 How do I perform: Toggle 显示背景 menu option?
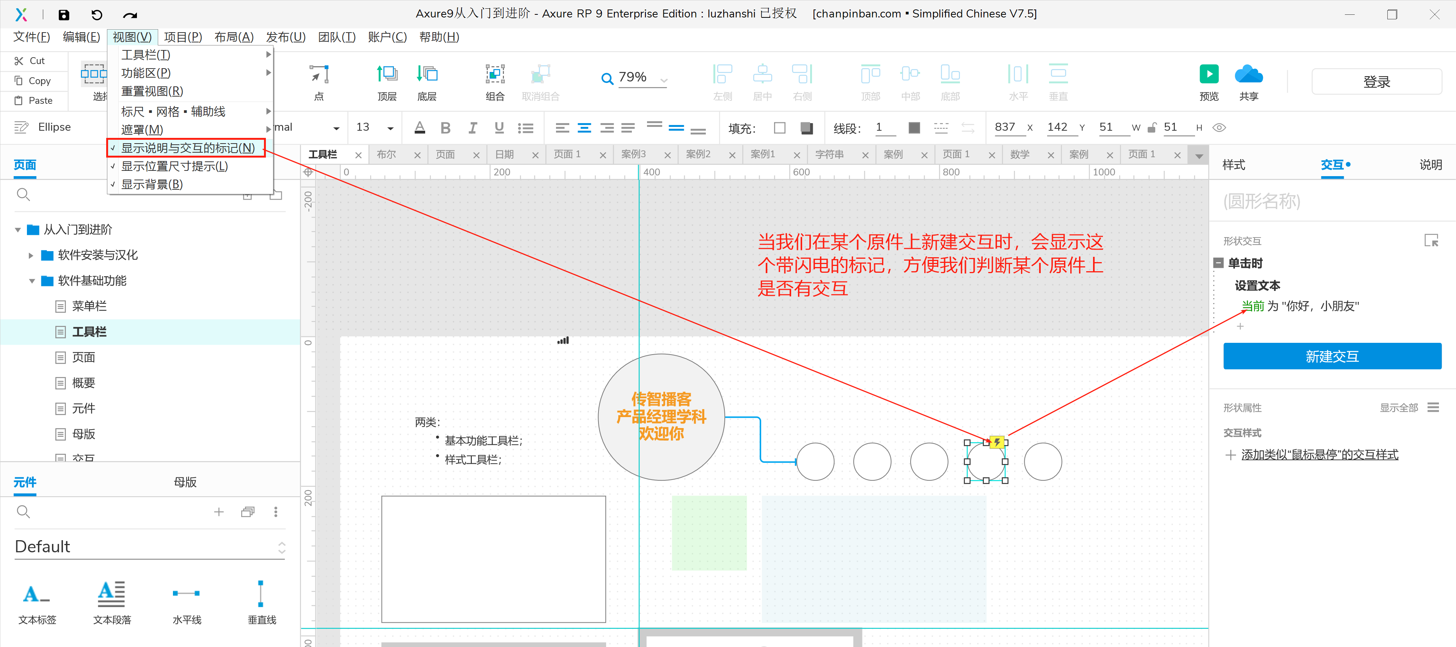(x=151, y=184)
